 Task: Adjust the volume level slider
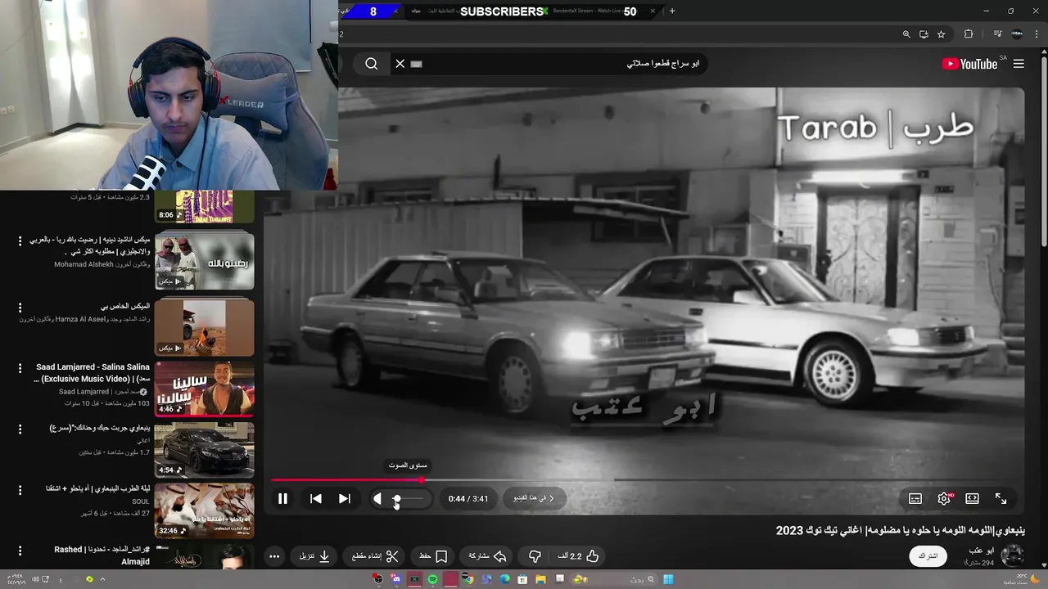pos(407,498)
